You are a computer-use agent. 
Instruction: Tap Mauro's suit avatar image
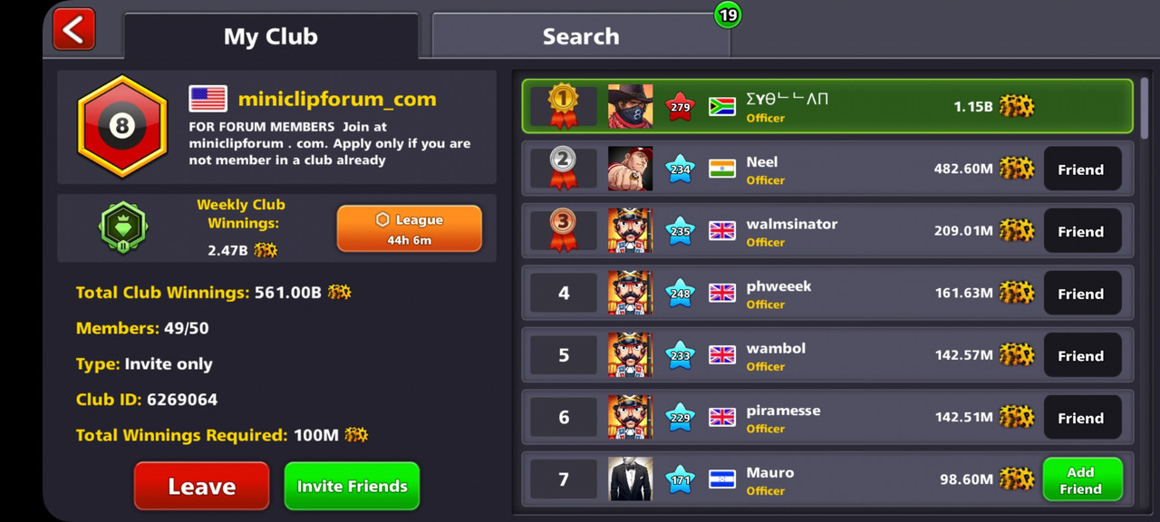click(x=630, y=479)
